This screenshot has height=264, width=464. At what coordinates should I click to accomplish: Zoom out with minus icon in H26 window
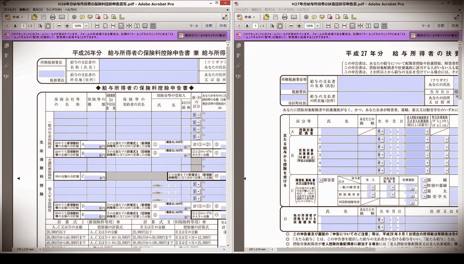tap(59, 26)
